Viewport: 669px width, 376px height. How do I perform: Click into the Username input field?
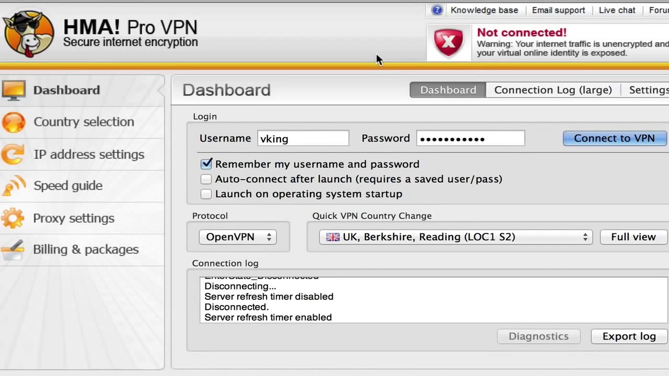pyautogui.click(x=303, y=138)
